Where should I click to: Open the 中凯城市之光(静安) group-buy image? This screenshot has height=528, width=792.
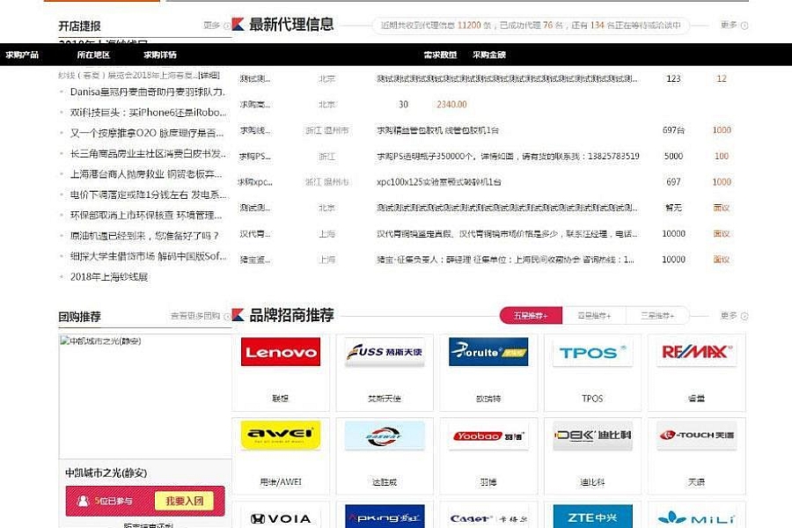point(145,397)
